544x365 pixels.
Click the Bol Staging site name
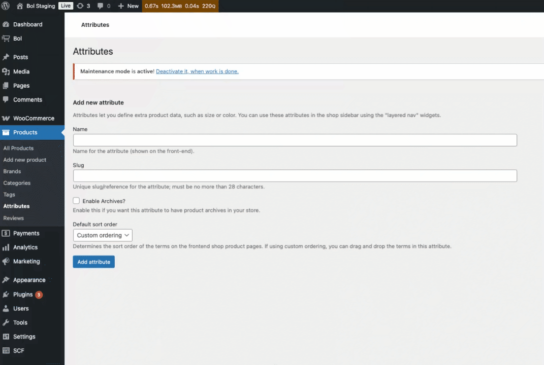[41, 6]
